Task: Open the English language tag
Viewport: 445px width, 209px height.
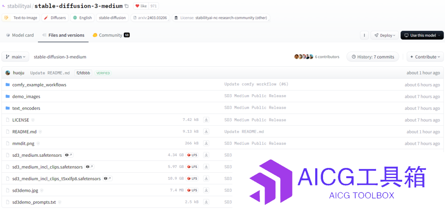Action: pyautogui.click(x=82, y=18)
